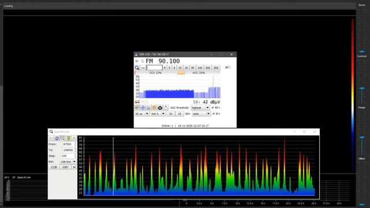Open the 50 us de-emphasis dropdown
The image size is (370, 208).
click(x=142, y=114)
